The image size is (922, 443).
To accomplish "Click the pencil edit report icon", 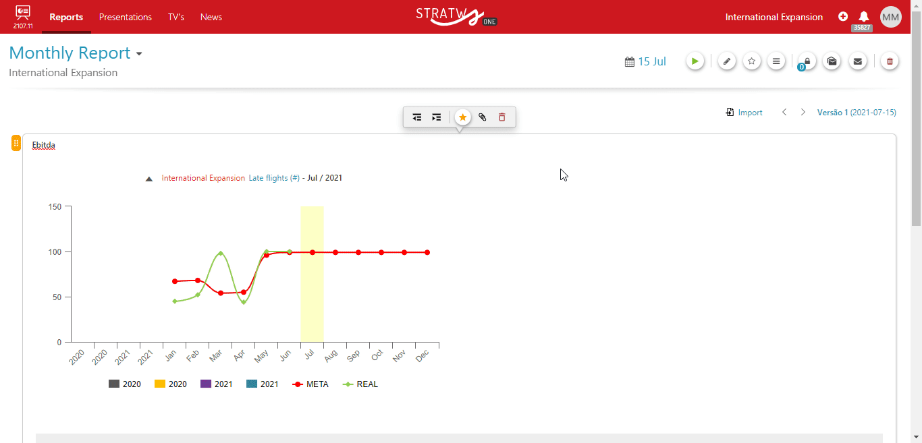I will pyautogui.click(x=727, y=61).
